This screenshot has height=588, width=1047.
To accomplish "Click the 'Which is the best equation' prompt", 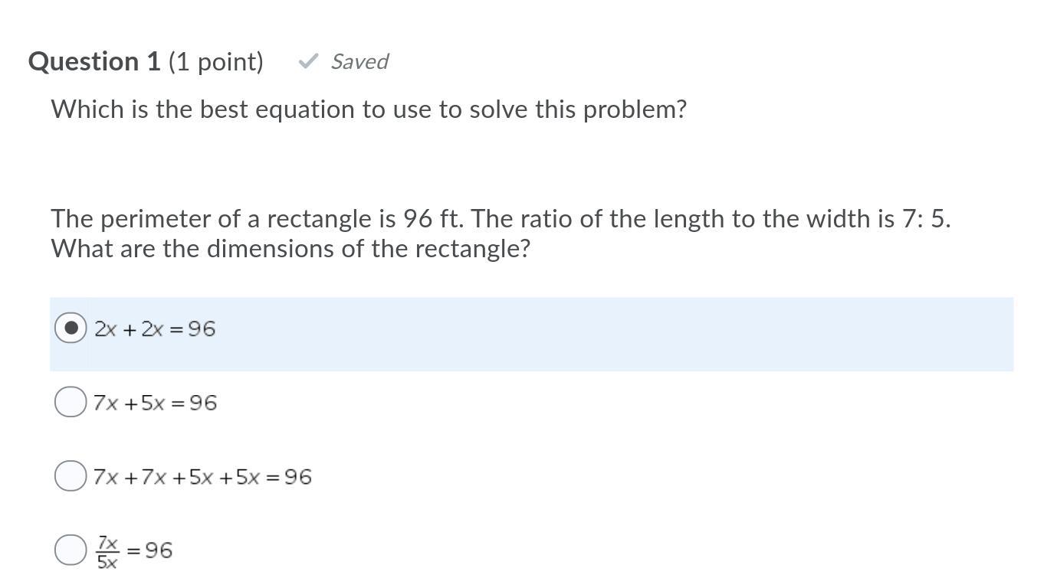I will point(369,109).
